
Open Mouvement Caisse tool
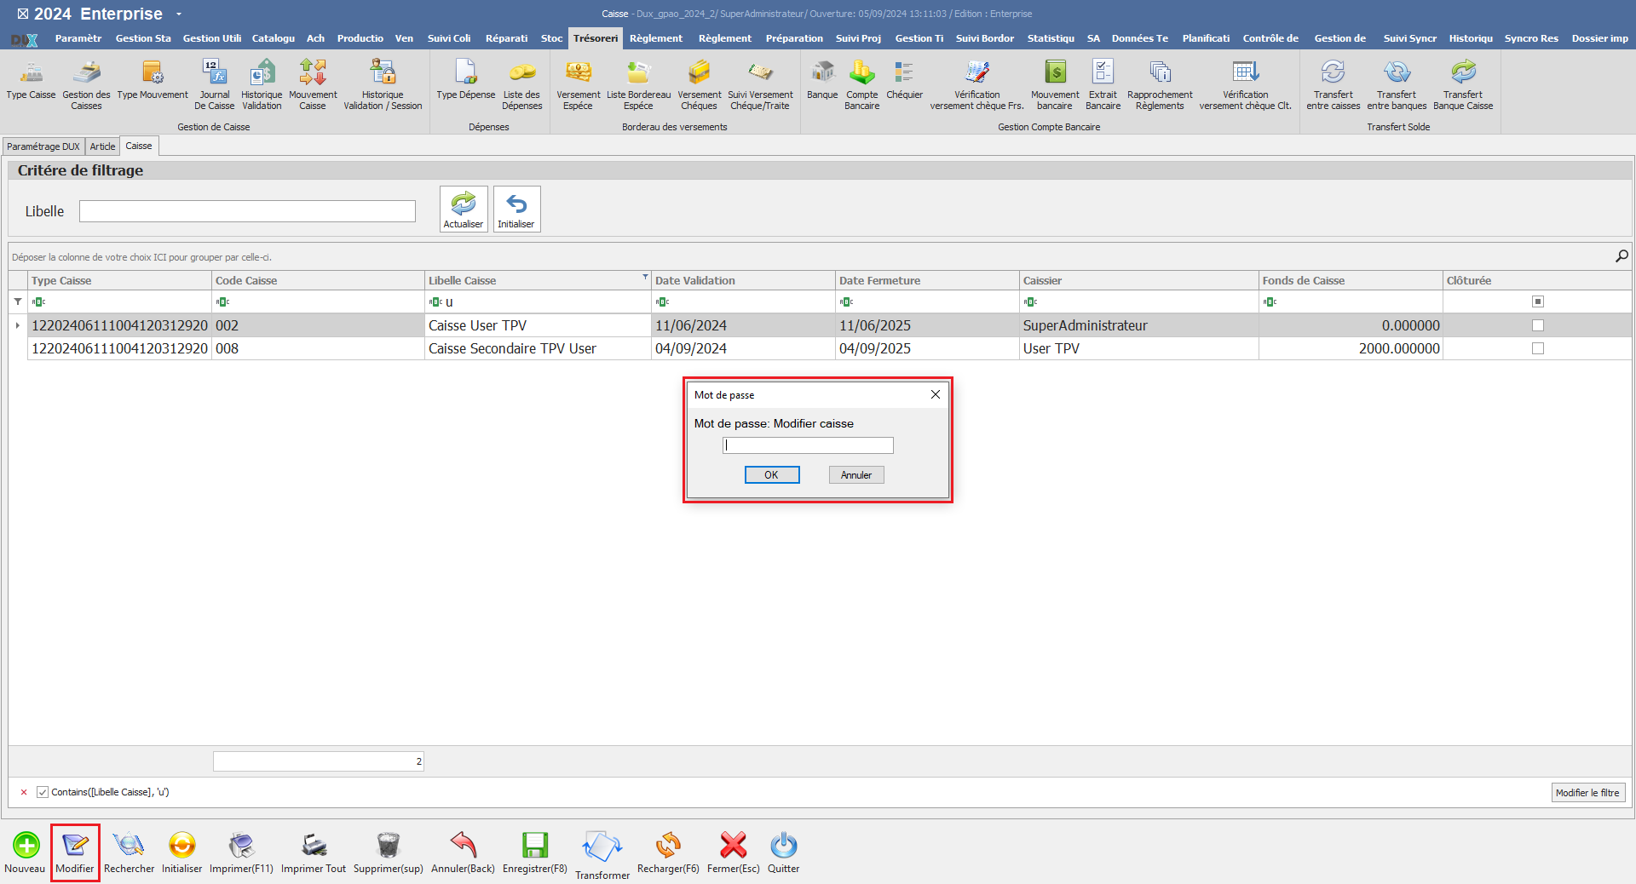click(313, 84)
